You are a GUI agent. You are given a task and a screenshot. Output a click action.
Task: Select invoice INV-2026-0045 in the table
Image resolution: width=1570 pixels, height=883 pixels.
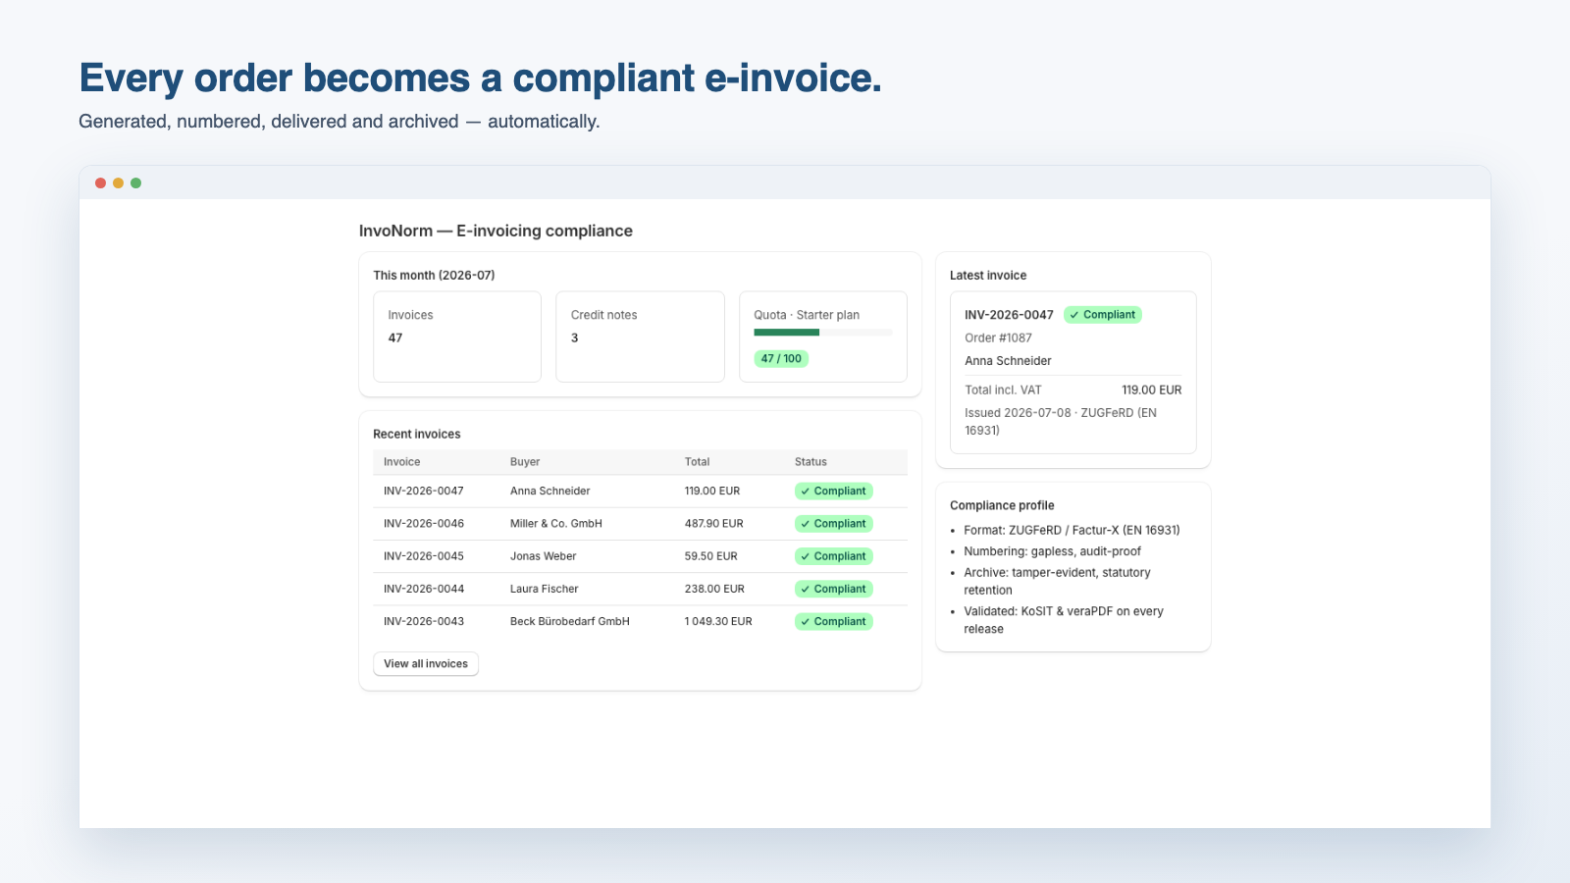424,556
